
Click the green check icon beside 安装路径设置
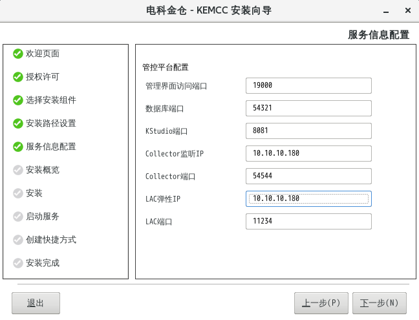pyautogui.click(x=18, y=123)
